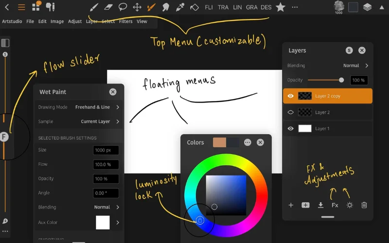Open the Edit menu
This screenshot has width=389, height=243.
pyautogui.click(x=42, y=21)
